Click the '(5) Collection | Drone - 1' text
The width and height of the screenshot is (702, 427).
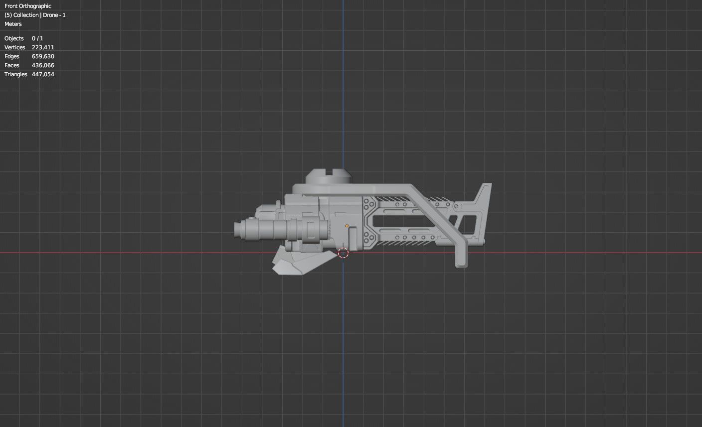35,15
